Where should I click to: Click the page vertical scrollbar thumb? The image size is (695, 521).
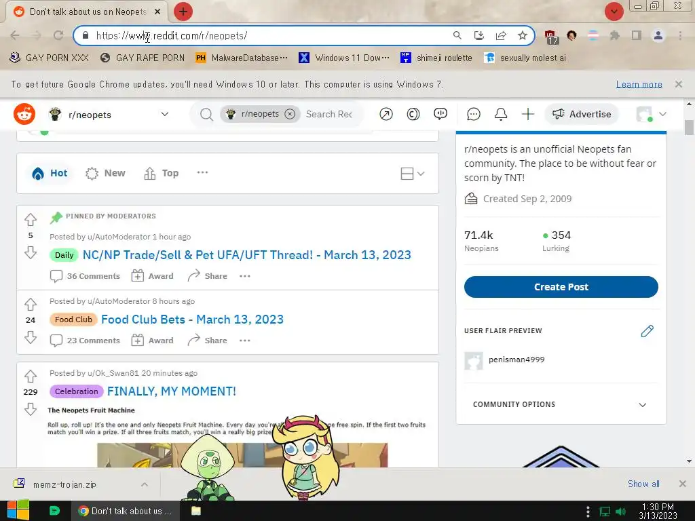pos(689,127)
